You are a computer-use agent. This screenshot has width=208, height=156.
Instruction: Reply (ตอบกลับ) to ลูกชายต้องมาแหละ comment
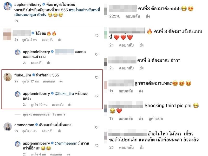(x=126, y=91)
